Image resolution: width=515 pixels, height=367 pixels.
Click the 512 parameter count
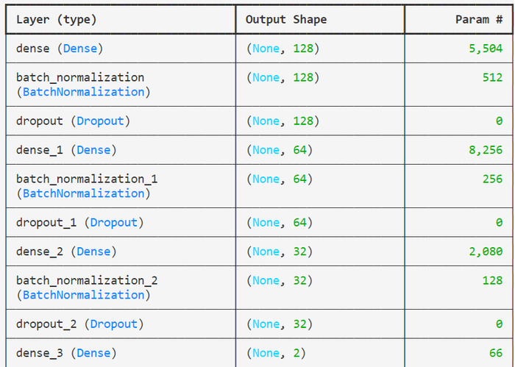(x=492, y=77)
